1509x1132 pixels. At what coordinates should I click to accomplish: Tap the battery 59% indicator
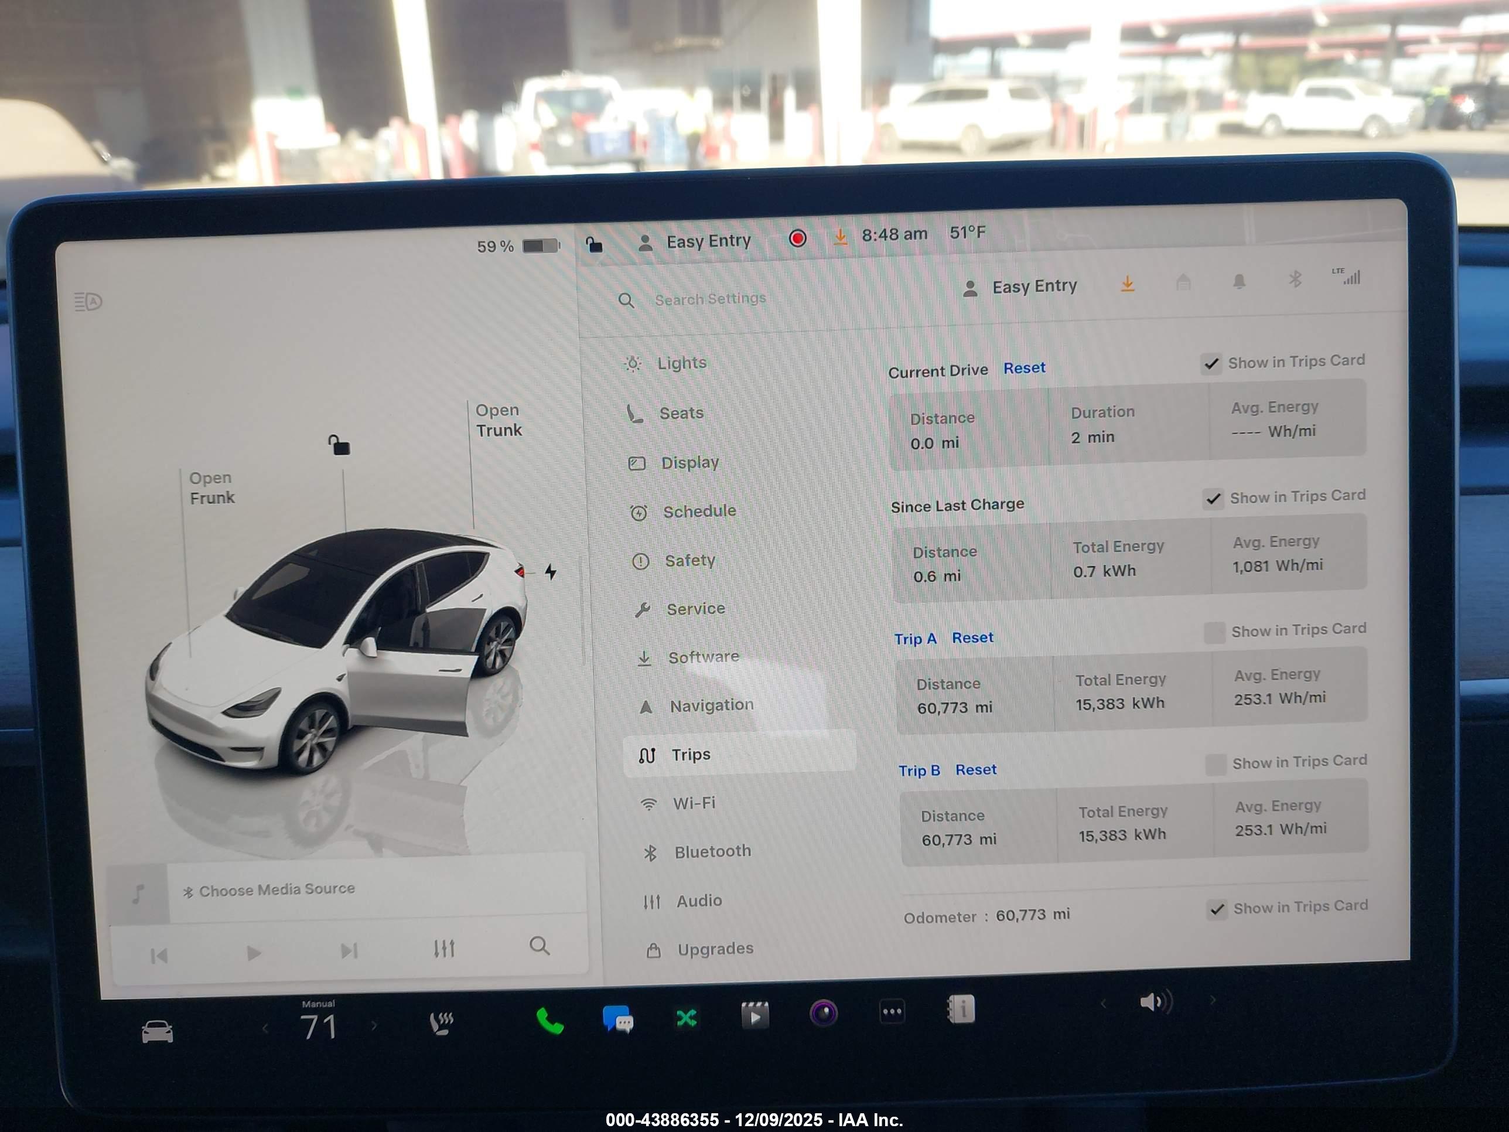(518, 246)
